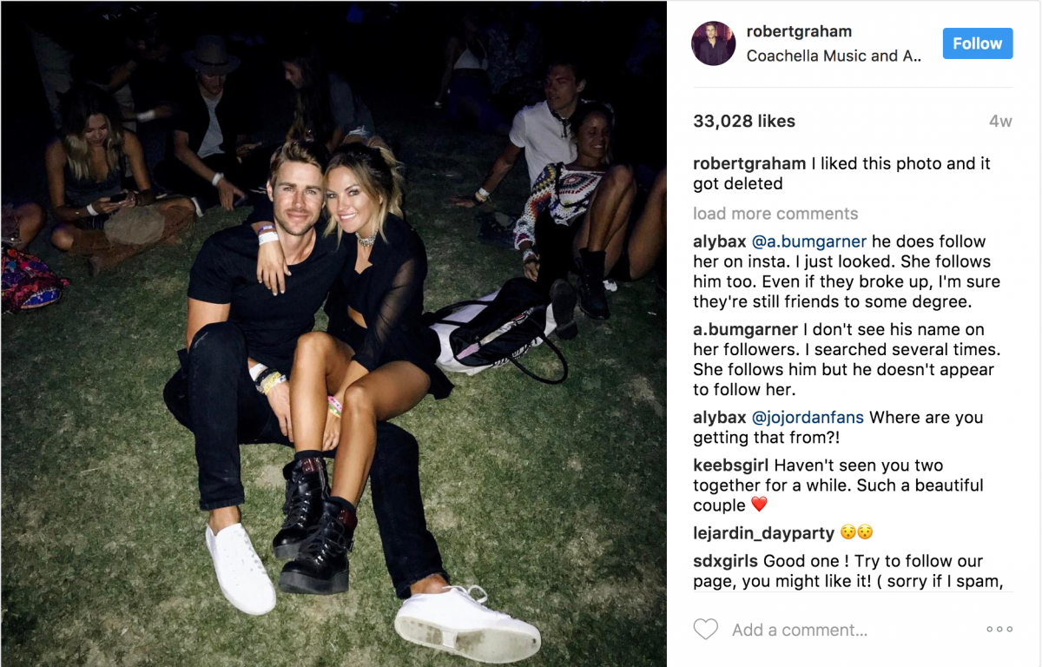
Task: Click the 4w post timestamp
Action: point(1000,122)
